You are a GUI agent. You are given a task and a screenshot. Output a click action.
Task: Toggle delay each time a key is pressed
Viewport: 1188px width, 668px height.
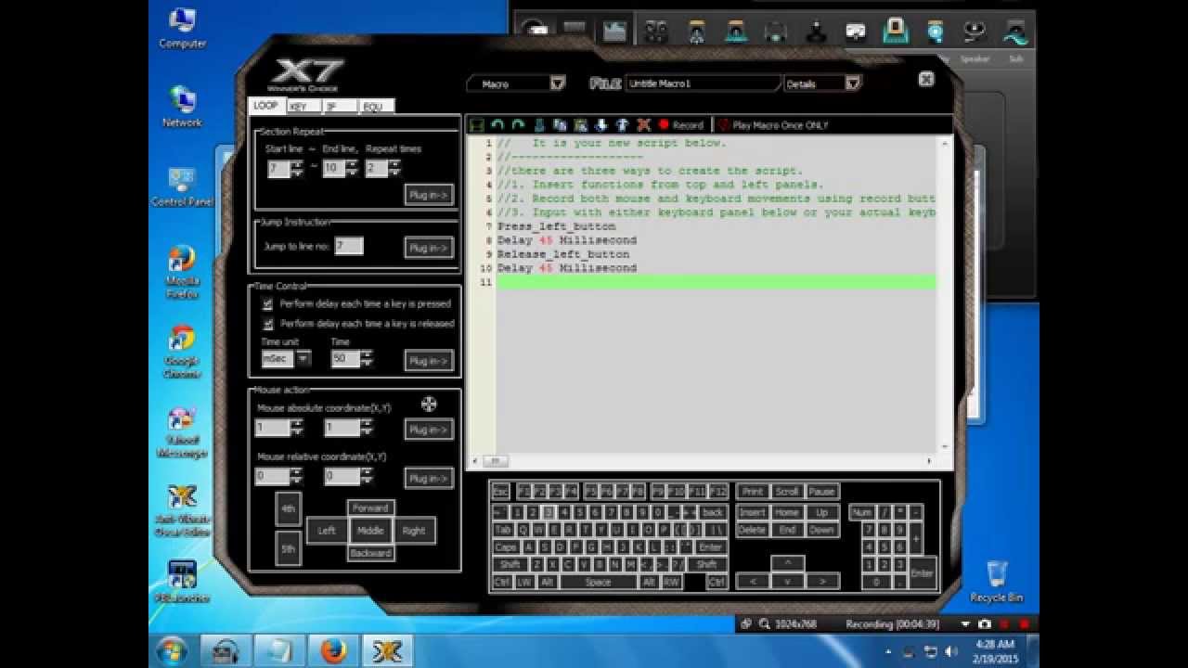click(x=268, y=303)
